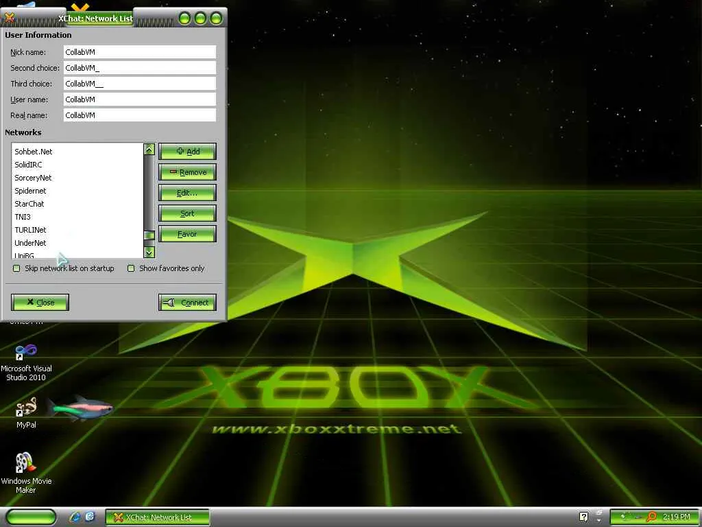Click the Remove network button

pyautogui.click(x=187, y=172)
